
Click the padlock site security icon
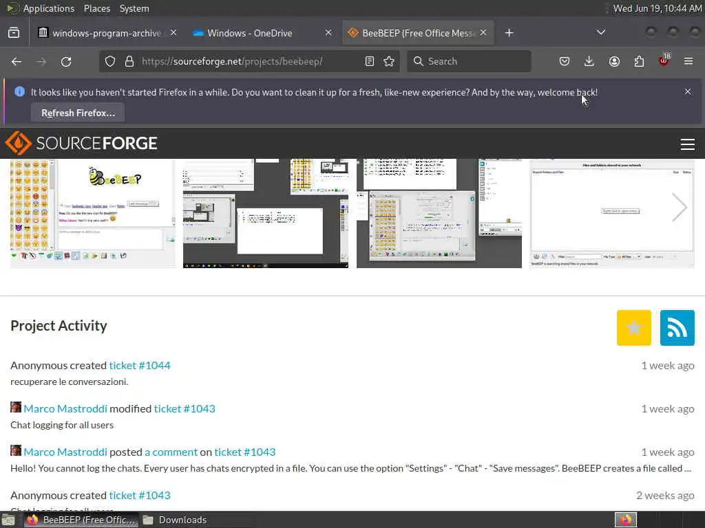pyautogui.click(x=129, y=61)
